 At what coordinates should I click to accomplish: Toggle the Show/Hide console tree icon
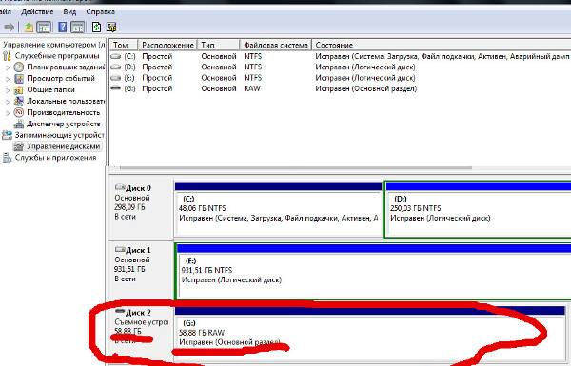point(44,27)
